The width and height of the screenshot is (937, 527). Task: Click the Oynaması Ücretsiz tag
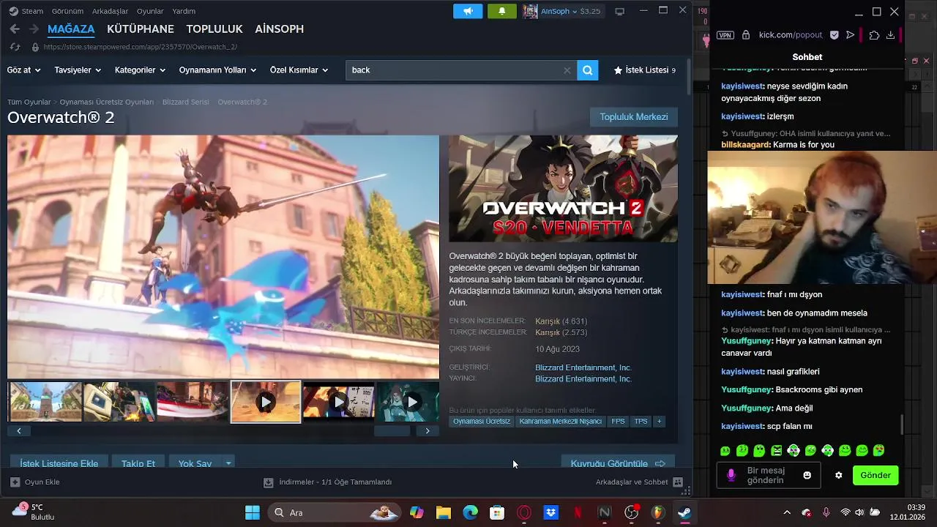tap(482, 422)
